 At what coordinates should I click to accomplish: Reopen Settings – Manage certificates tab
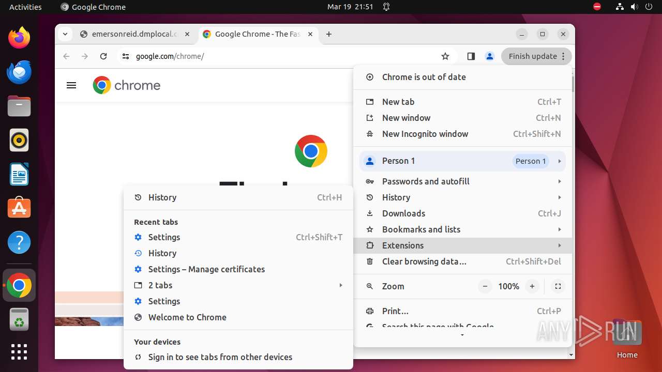[238, 269]
